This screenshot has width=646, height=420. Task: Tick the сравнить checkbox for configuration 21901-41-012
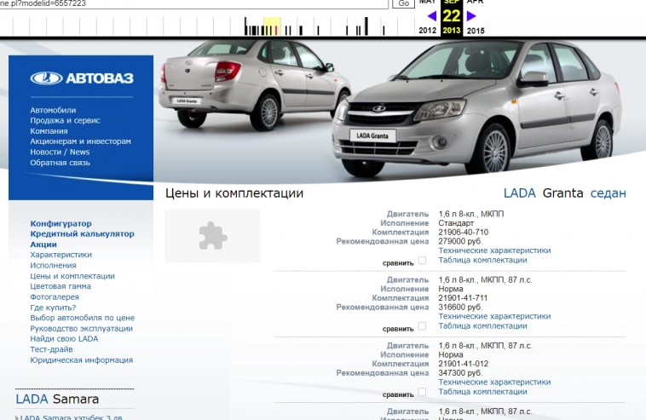click(x=422, y=393)
